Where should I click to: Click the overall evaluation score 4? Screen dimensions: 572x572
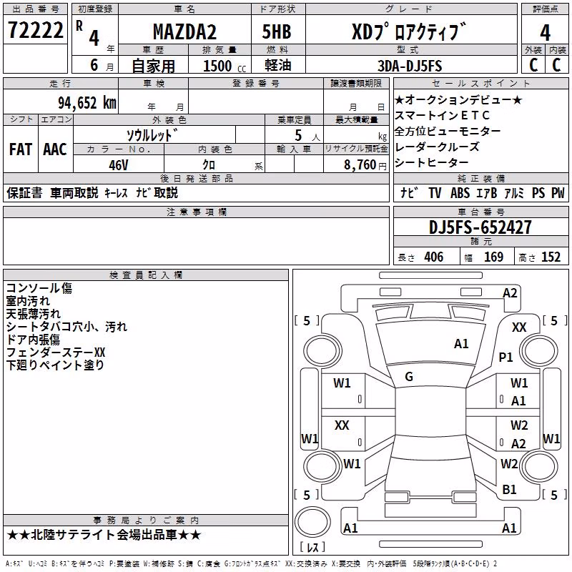(x=545, y=33)
